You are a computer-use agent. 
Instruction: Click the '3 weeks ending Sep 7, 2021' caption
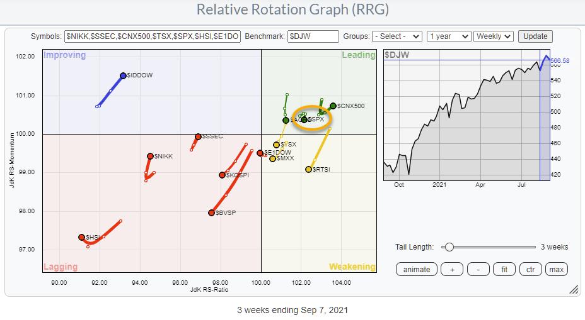[x=292, y=310]
